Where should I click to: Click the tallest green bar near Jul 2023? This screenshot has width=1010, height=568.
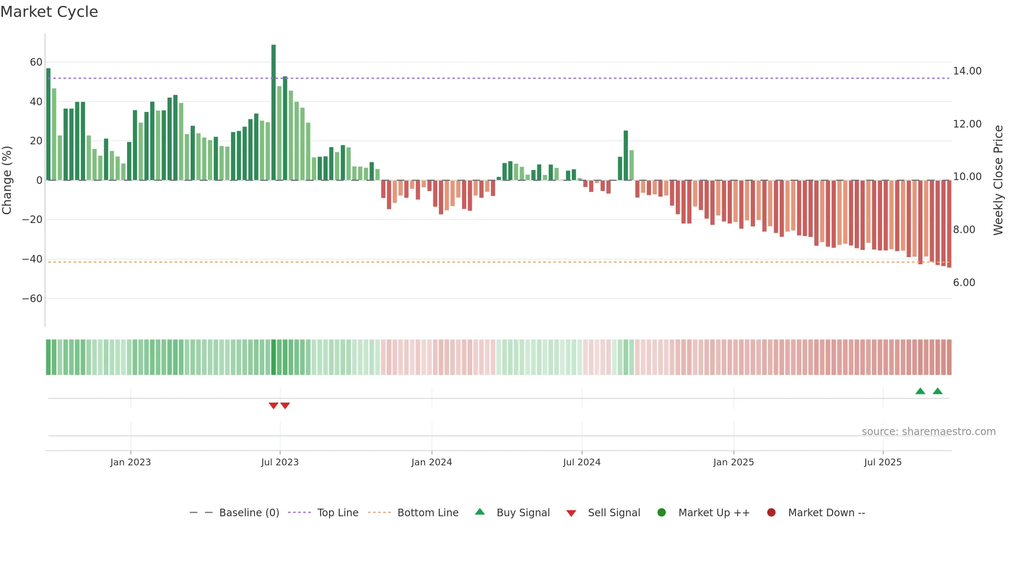tap(274, 112)
